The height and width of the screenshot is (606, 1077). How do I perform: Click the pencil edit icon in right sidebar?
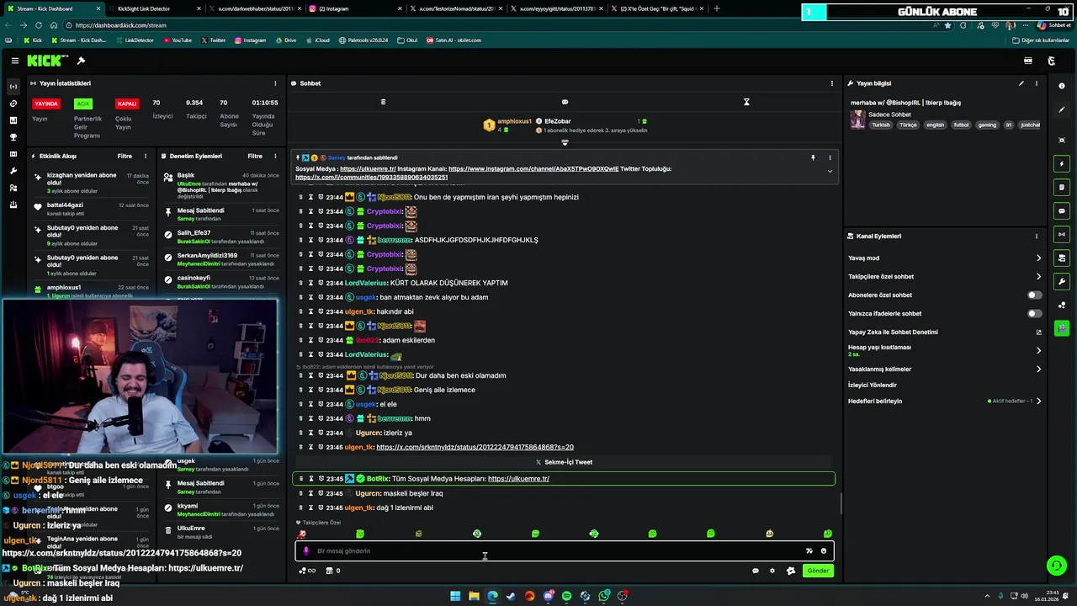pyautogui.click(x=1062, y=109)
